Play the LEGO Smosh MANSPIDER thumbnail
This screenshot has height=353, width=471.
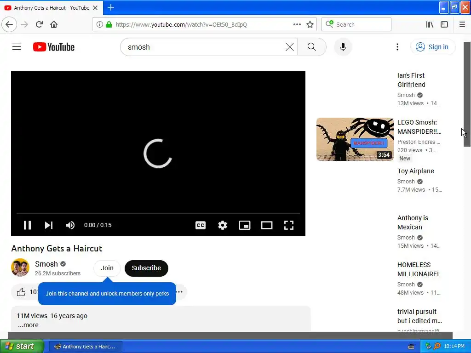(355, 139)
